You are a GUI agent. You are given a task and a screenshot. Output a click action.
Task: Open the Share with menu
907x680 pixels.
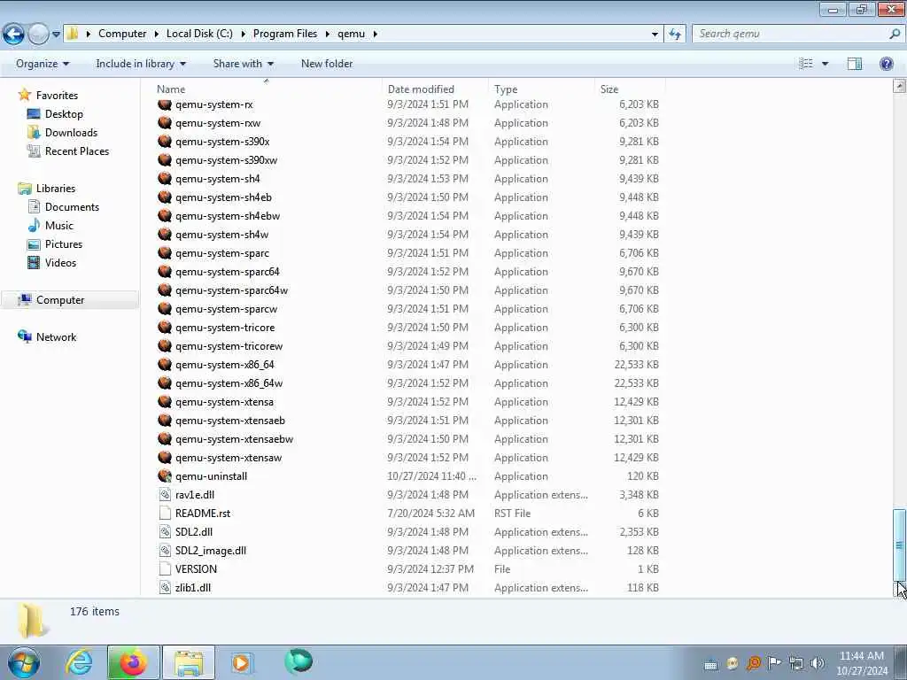[243, 64]
